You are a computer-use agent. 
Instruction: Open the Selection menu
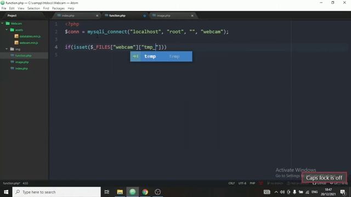[x=33, y=8]
